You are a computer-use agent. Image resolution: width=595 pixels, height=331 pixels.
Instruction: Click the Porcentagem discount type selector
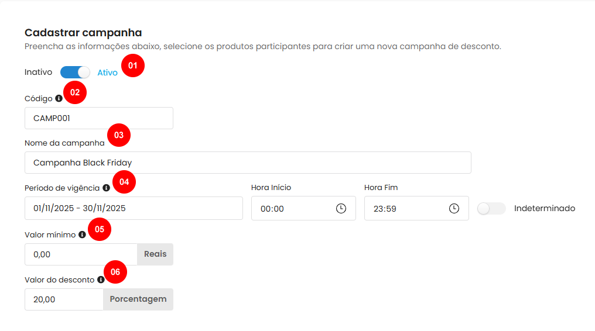pos(138,299)
